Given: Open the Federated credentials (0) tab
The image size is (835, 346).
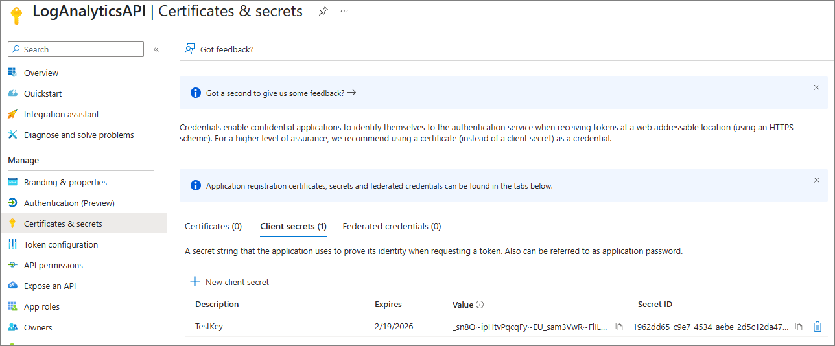Looking at the screenshot, I should 392,226.
